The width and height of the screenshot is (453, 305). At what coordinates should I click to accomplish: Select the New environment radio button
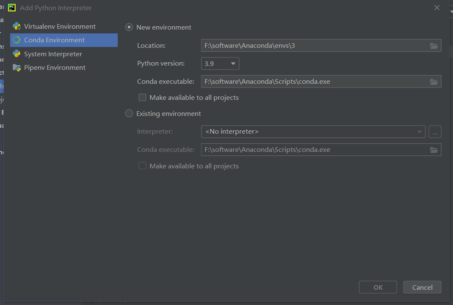click(x=129, y=27)
